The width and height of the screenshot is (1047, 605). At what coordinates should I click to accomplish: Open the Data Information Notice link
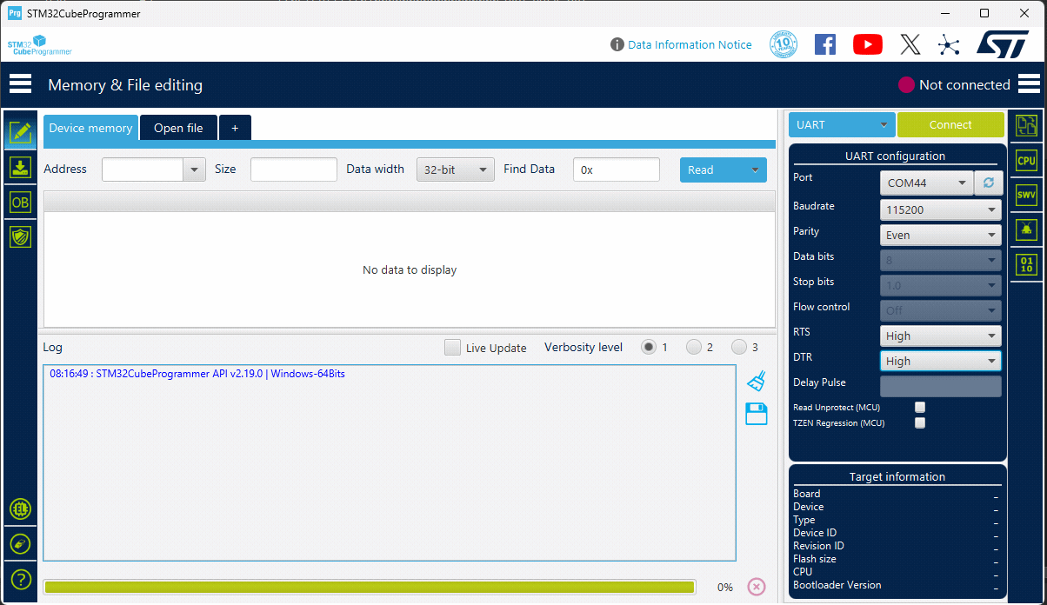(x=690, y=44)
